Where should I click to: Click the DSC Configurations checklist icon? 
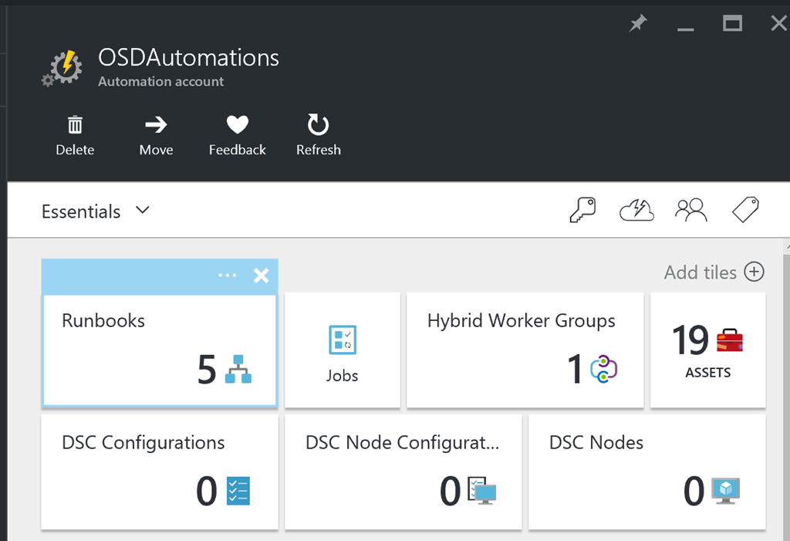(x=238, y=491)
